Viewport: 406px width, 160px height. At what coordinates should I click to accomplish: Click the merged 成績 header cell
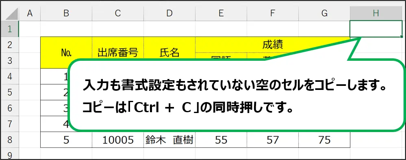tap(272, 45)
